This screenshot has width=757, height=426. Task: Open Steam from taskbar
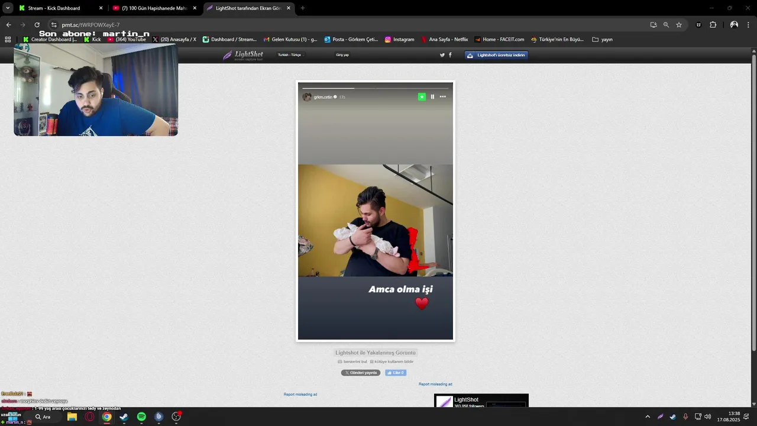point(124,417)
